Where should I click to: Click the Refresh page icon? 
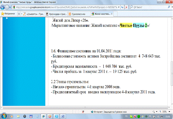pyautogui.click(x=122, y=8)
